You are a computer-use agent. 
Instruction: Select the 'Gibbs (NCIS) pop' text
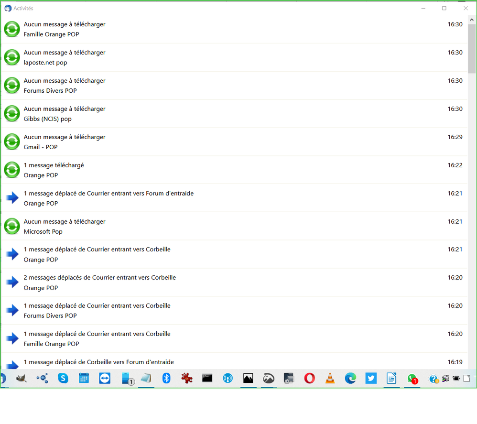click(47, 119)
